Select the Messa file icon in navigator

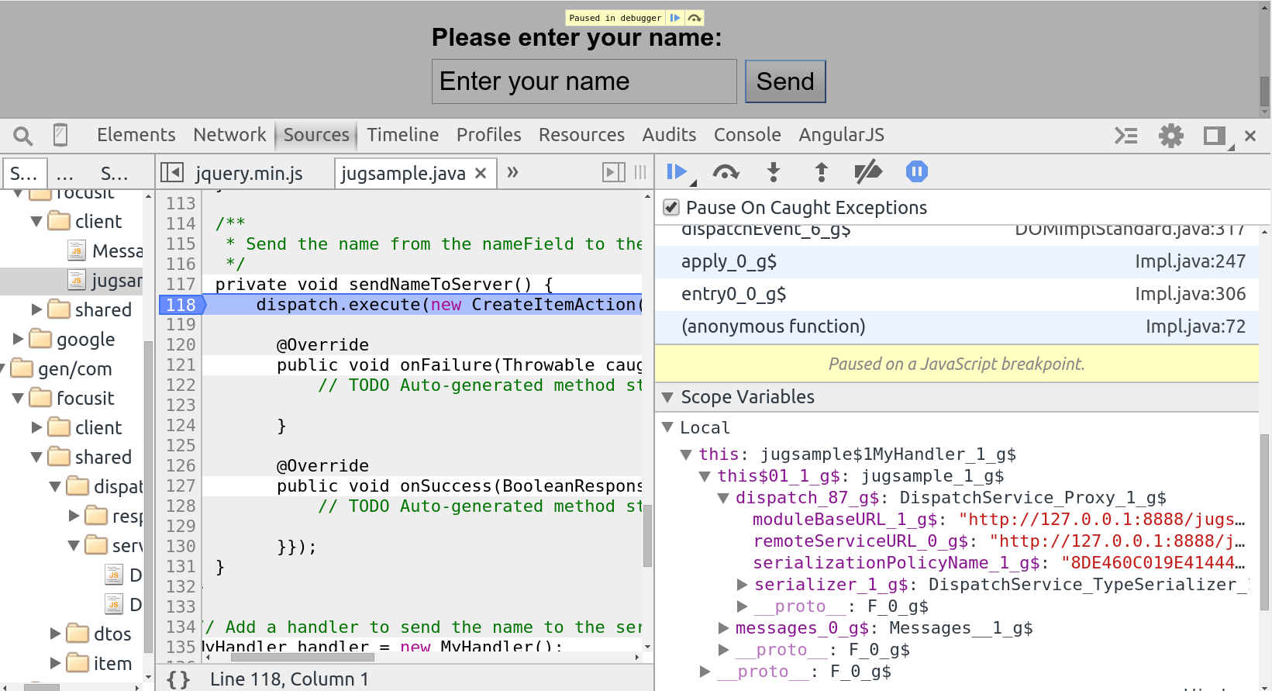coord(76,250)
